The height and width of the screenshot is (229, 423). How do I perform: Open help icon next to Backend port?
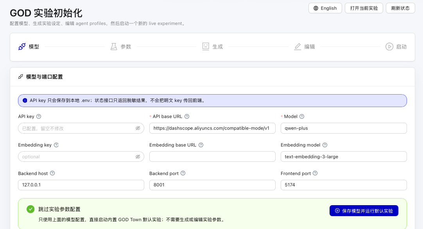pos(183,174)
